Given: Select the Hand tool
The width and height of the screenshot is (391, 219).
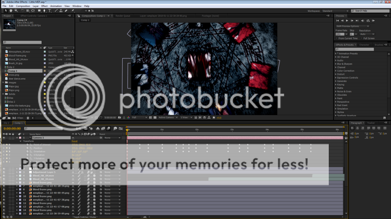Looking at the screenshot, I should pyautogui.click(x=11, y=11).
